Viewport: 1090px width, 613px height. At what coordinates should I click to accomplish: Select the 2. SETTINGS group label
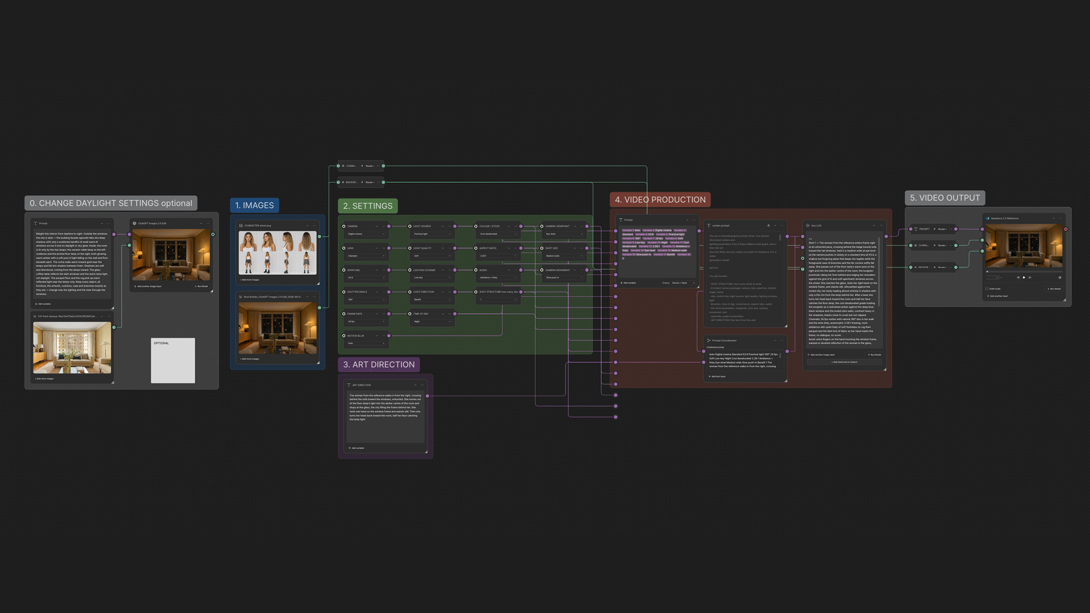point(368,206)
